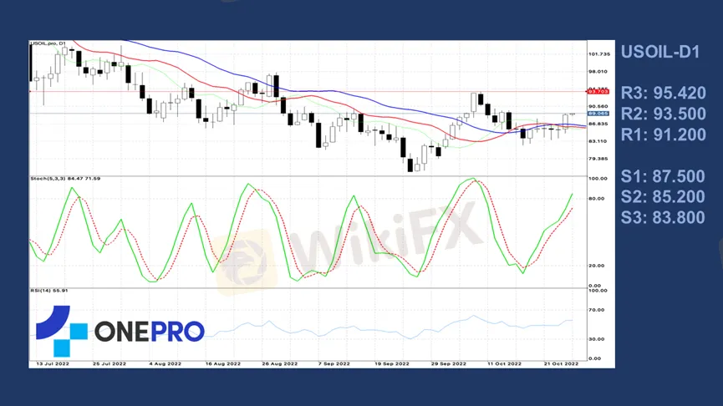This screenshot has height=406, width=723.
Task: Click the red price tag on price axis
Action: tap(598, 92)
